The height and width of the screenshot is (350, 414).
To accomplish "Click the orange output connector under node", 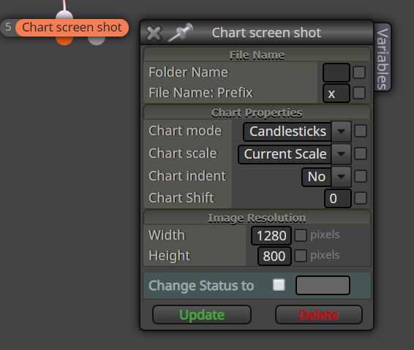I will click(64, 40).
